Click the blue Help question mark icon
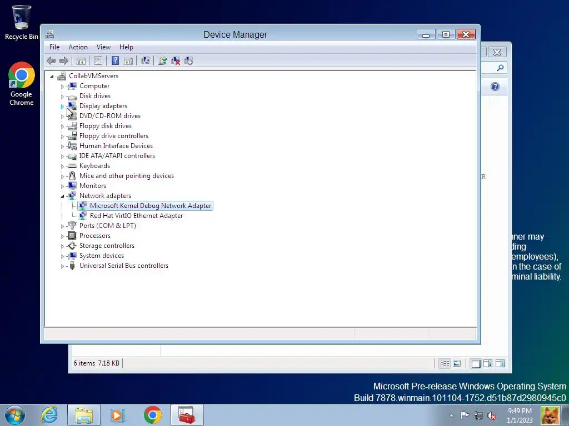The image size is (569, 426). 116,61
